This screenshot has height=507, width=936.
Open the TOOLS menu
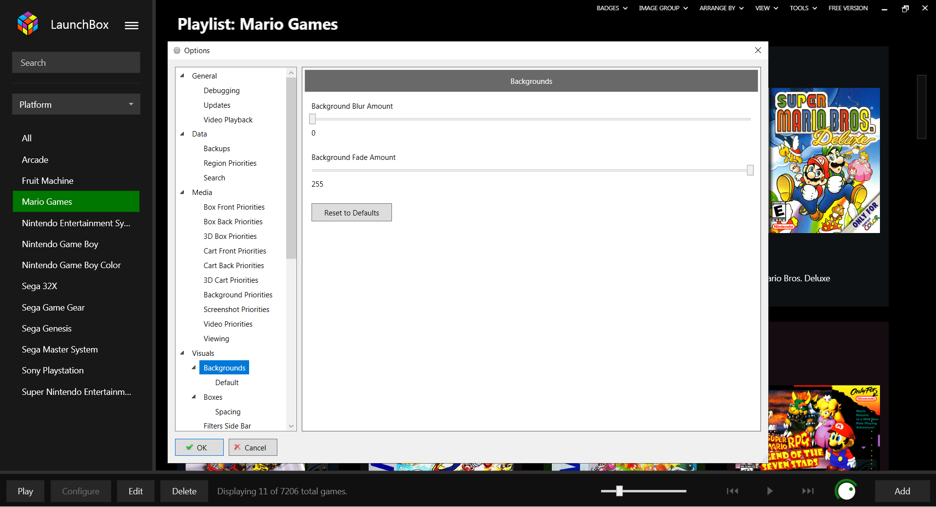(803, 8)
